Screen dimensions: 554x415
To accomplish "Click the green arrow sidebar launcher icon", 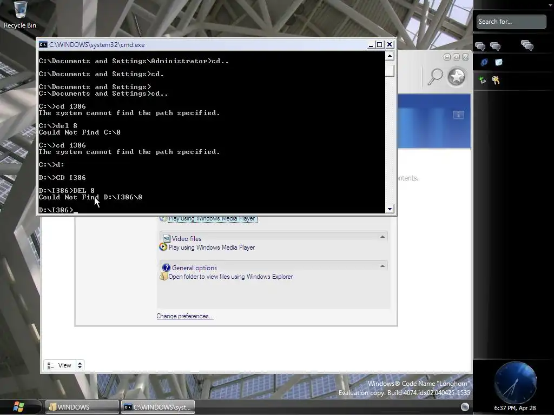I will [482, 80].
